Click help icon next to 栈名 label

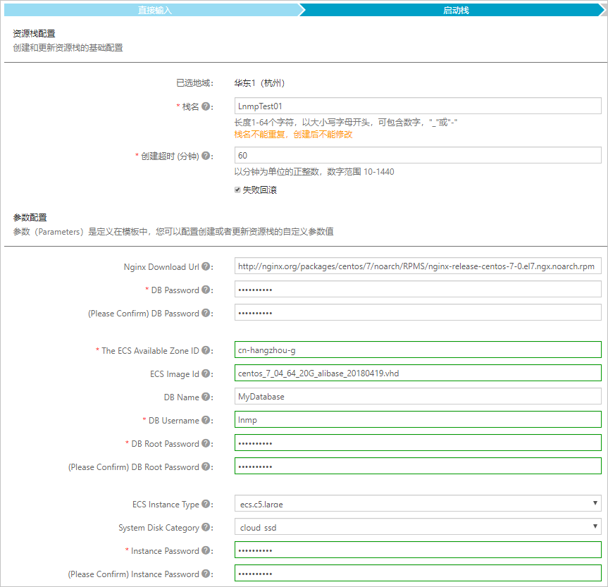(x=206, y=106)
